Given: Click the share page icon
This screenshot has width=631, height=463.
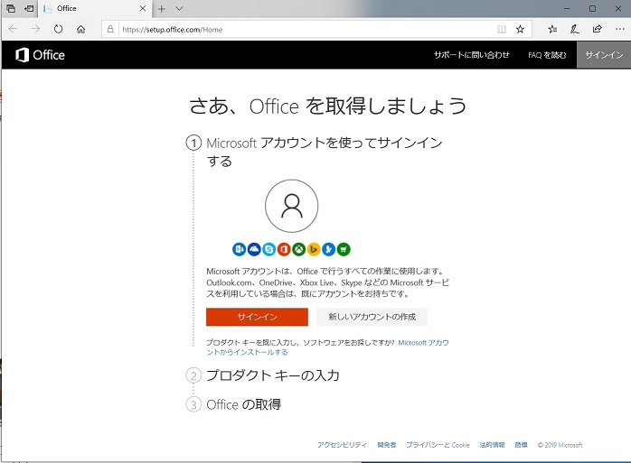Looking at the screenshot, I should [598, 29].
